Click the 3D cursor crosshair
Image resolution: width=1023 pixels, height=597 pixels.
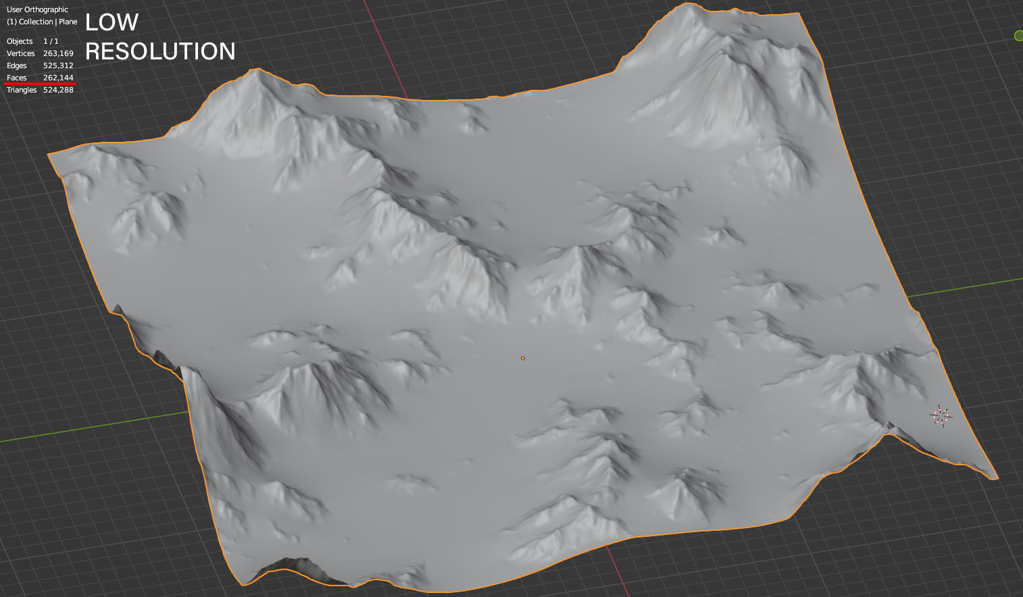(941, 416)
